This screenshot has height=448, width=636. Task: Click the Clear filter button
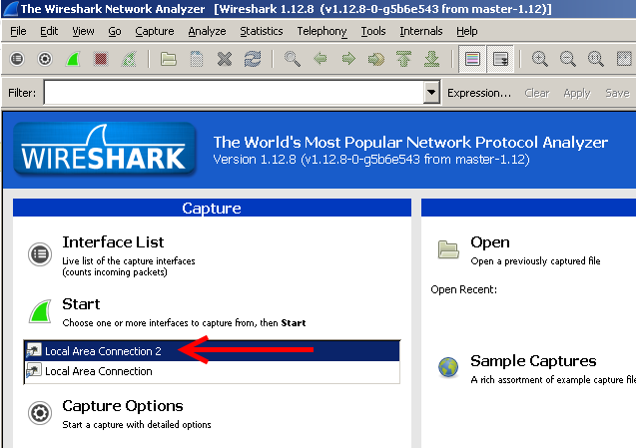click(536, 93)
